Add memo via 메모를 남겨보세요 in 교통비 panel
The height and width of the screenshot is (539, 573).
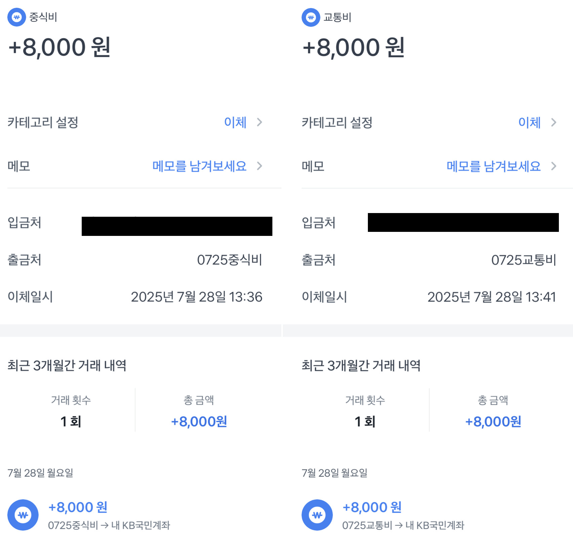point(494,166)
